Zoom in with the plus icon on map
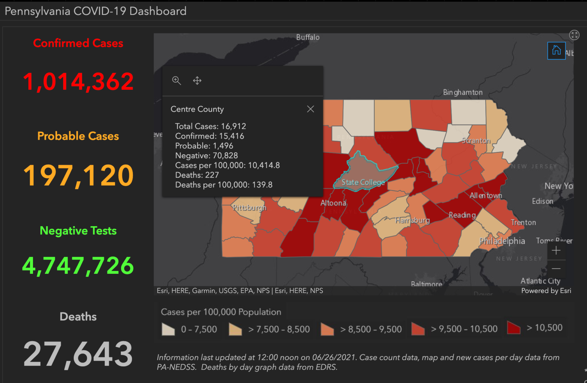Viewport: 587px width, 383px height. pos(556,250)
